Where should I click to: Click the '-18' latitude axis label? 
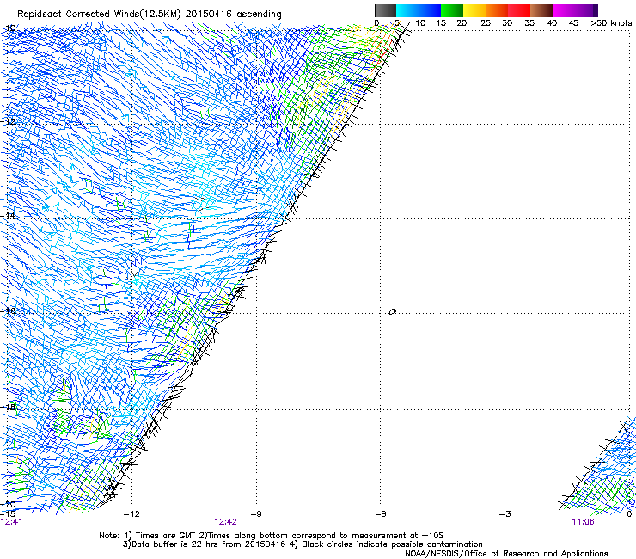pos(8,407)
